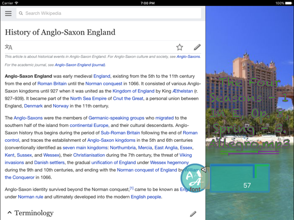This screenshot has height=220, width=294.
Task: Click the article title History of Anglo-Saxon England
Action: tap(60, 32)
